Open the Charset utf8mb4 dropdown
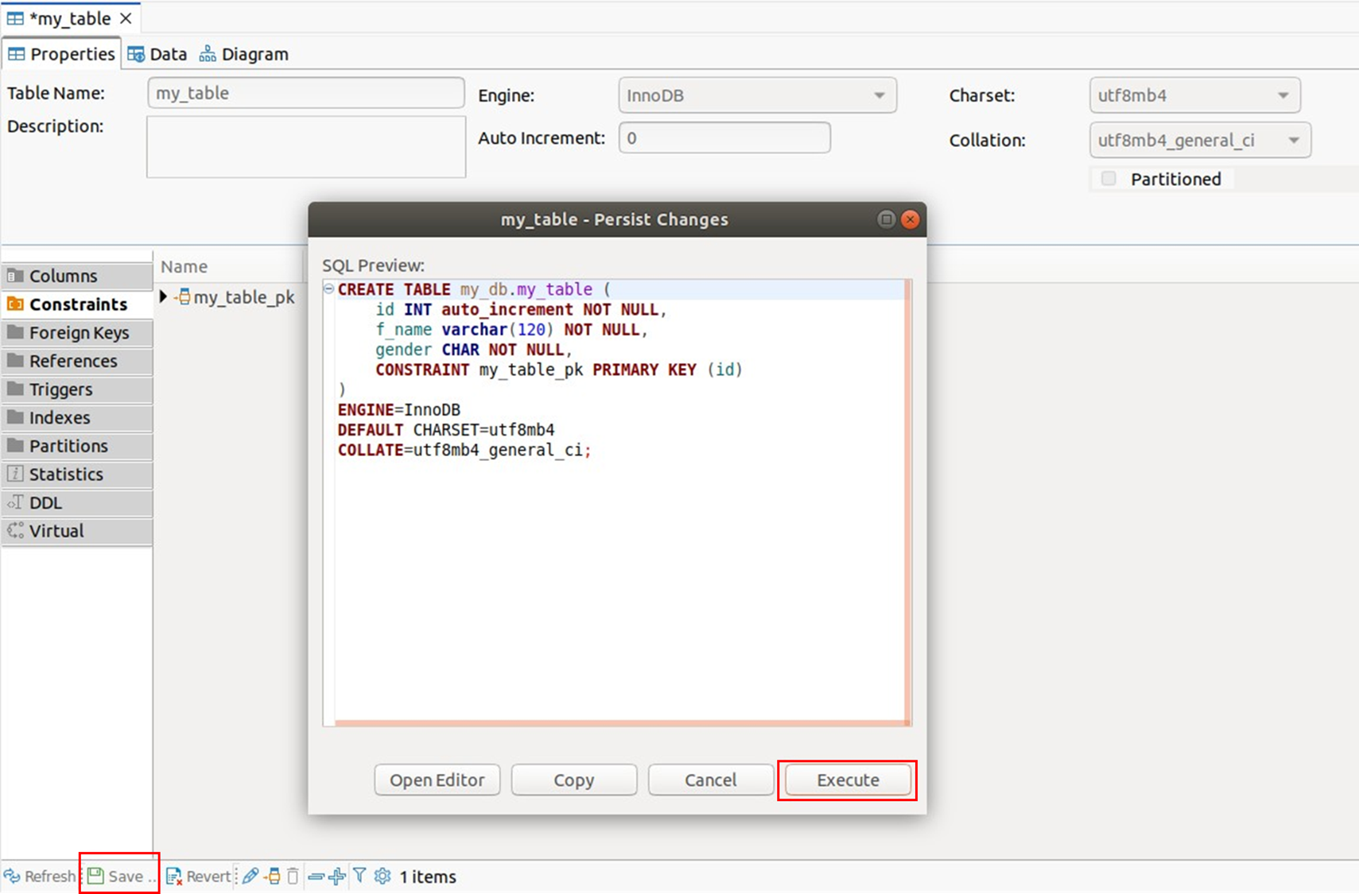The height and width of the screenshot is (894, 1359). pyautogui.click(x=1194, y=95)
